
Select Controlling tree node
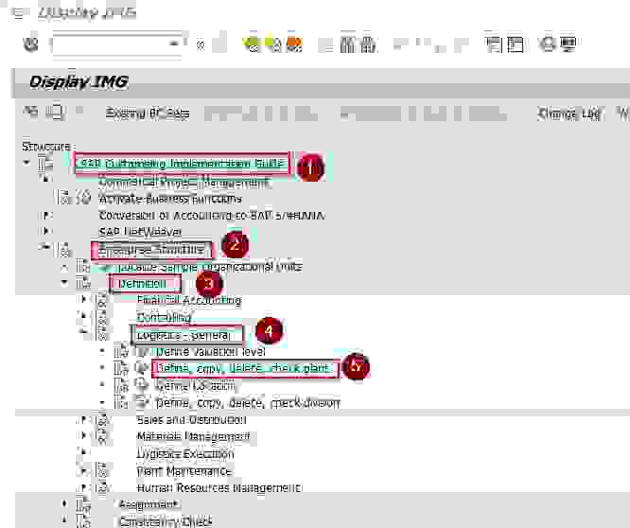(164, 317)
